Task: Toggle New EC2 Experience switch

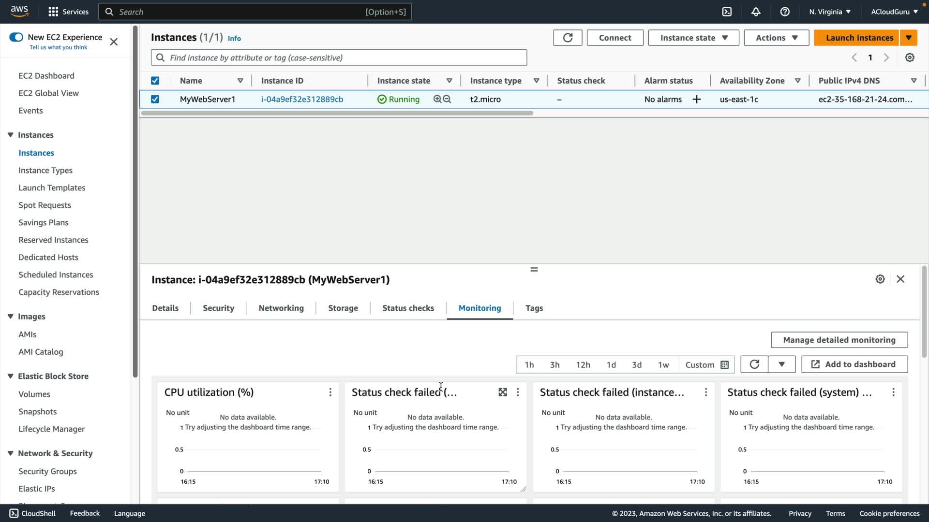Action: pos(16,37)
